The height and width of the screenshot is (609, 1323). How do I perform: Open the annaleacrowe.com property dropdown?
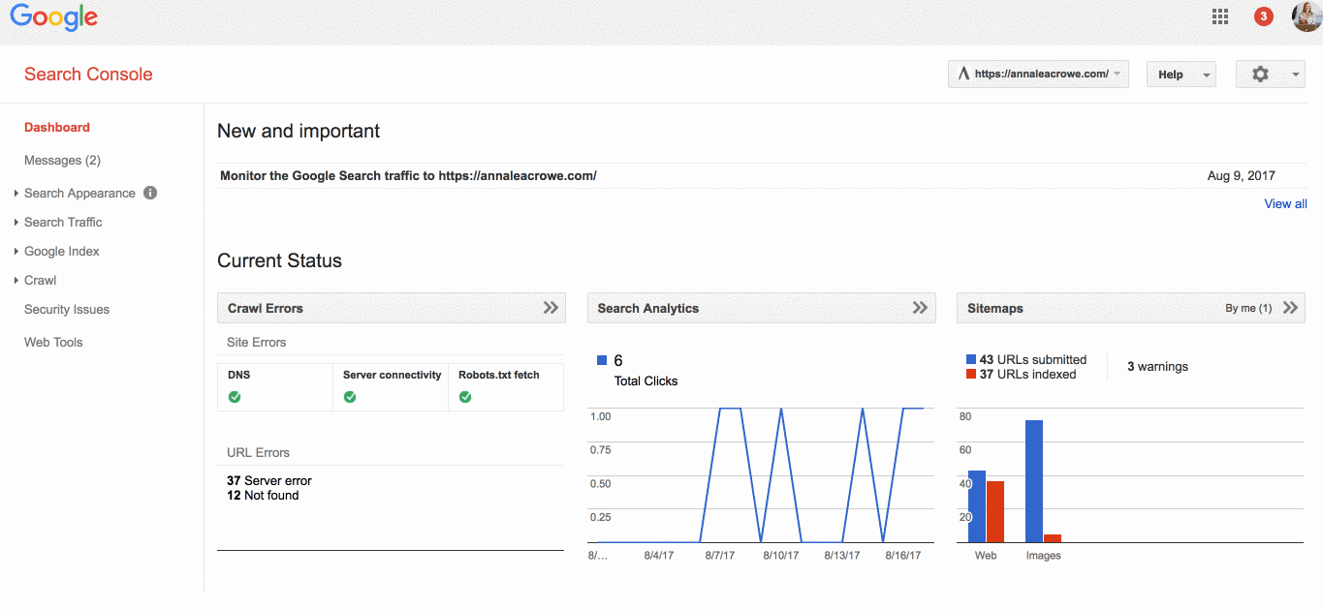click(x=1038, y=75)
